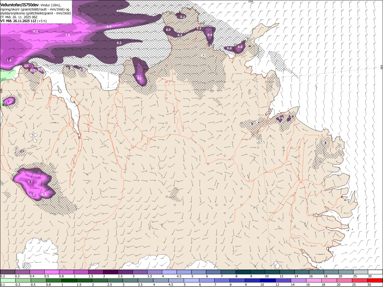Click the N99 label on the right edge

[382, 67]
